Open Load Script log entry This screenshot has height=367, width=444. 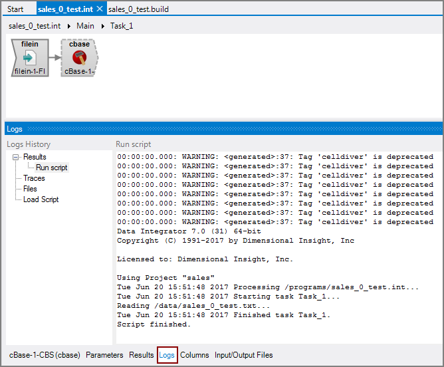[41, 199]
